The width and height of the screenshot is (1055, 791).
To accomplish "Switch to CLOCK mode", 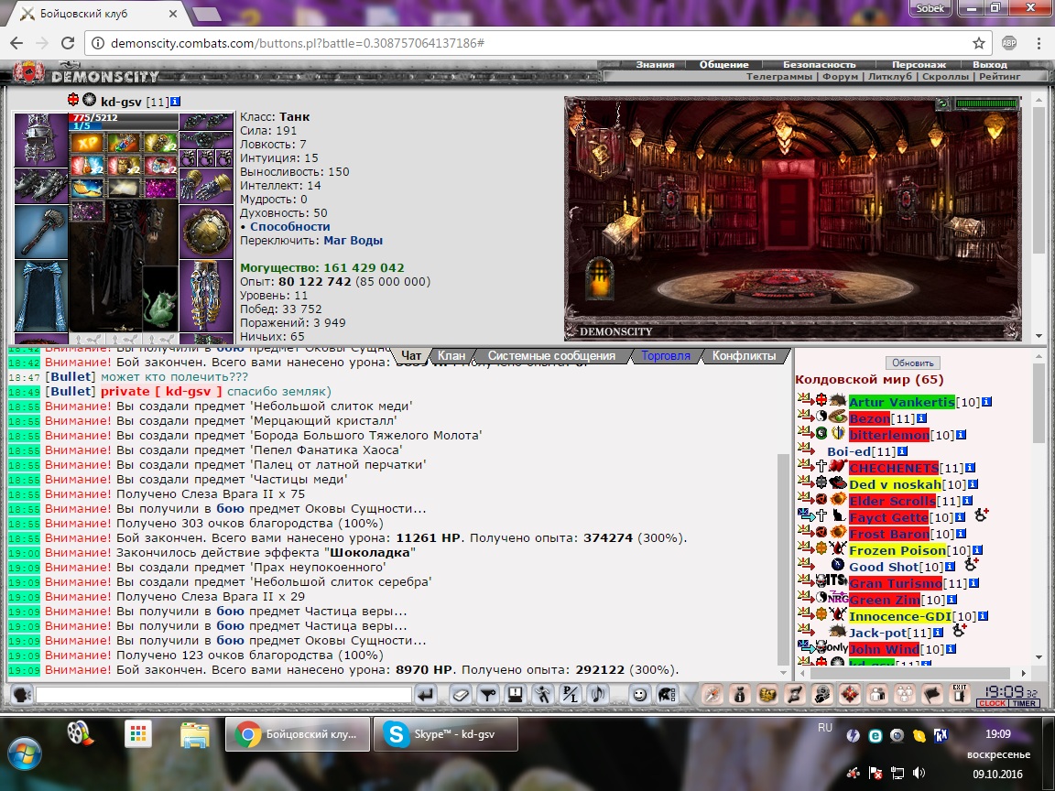I will pyautogui.click(x=992, y=703).
